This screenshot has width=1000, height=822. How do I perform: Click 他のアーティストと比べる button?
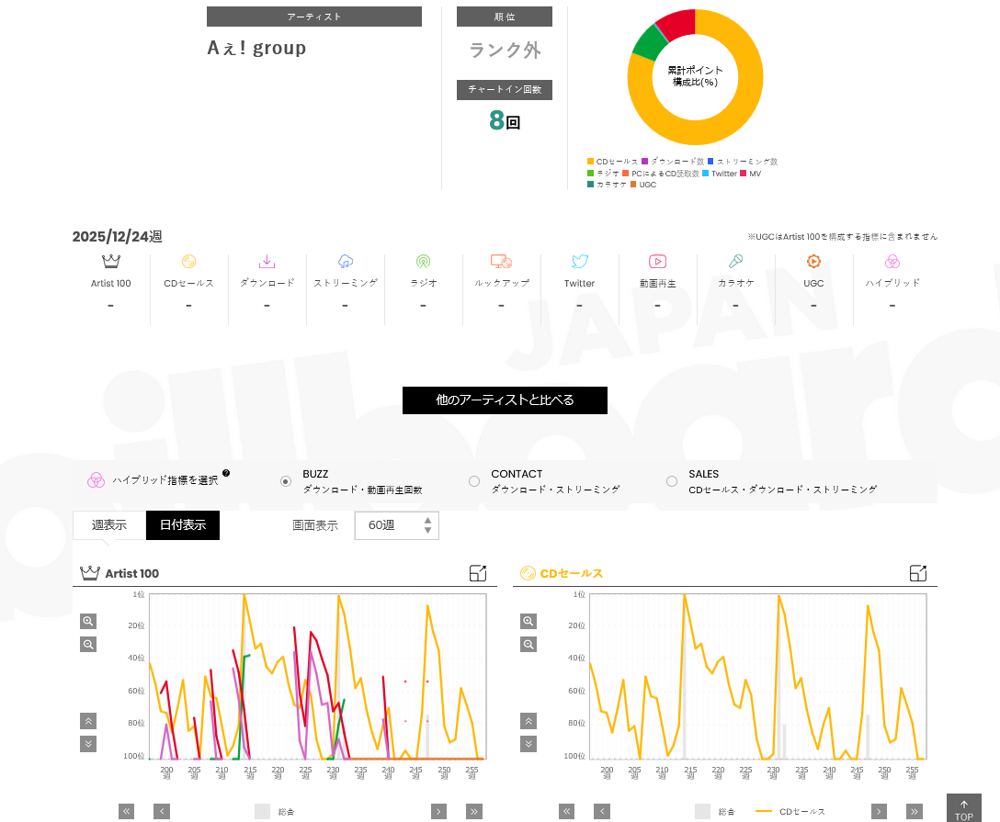(x=505, y=400)
